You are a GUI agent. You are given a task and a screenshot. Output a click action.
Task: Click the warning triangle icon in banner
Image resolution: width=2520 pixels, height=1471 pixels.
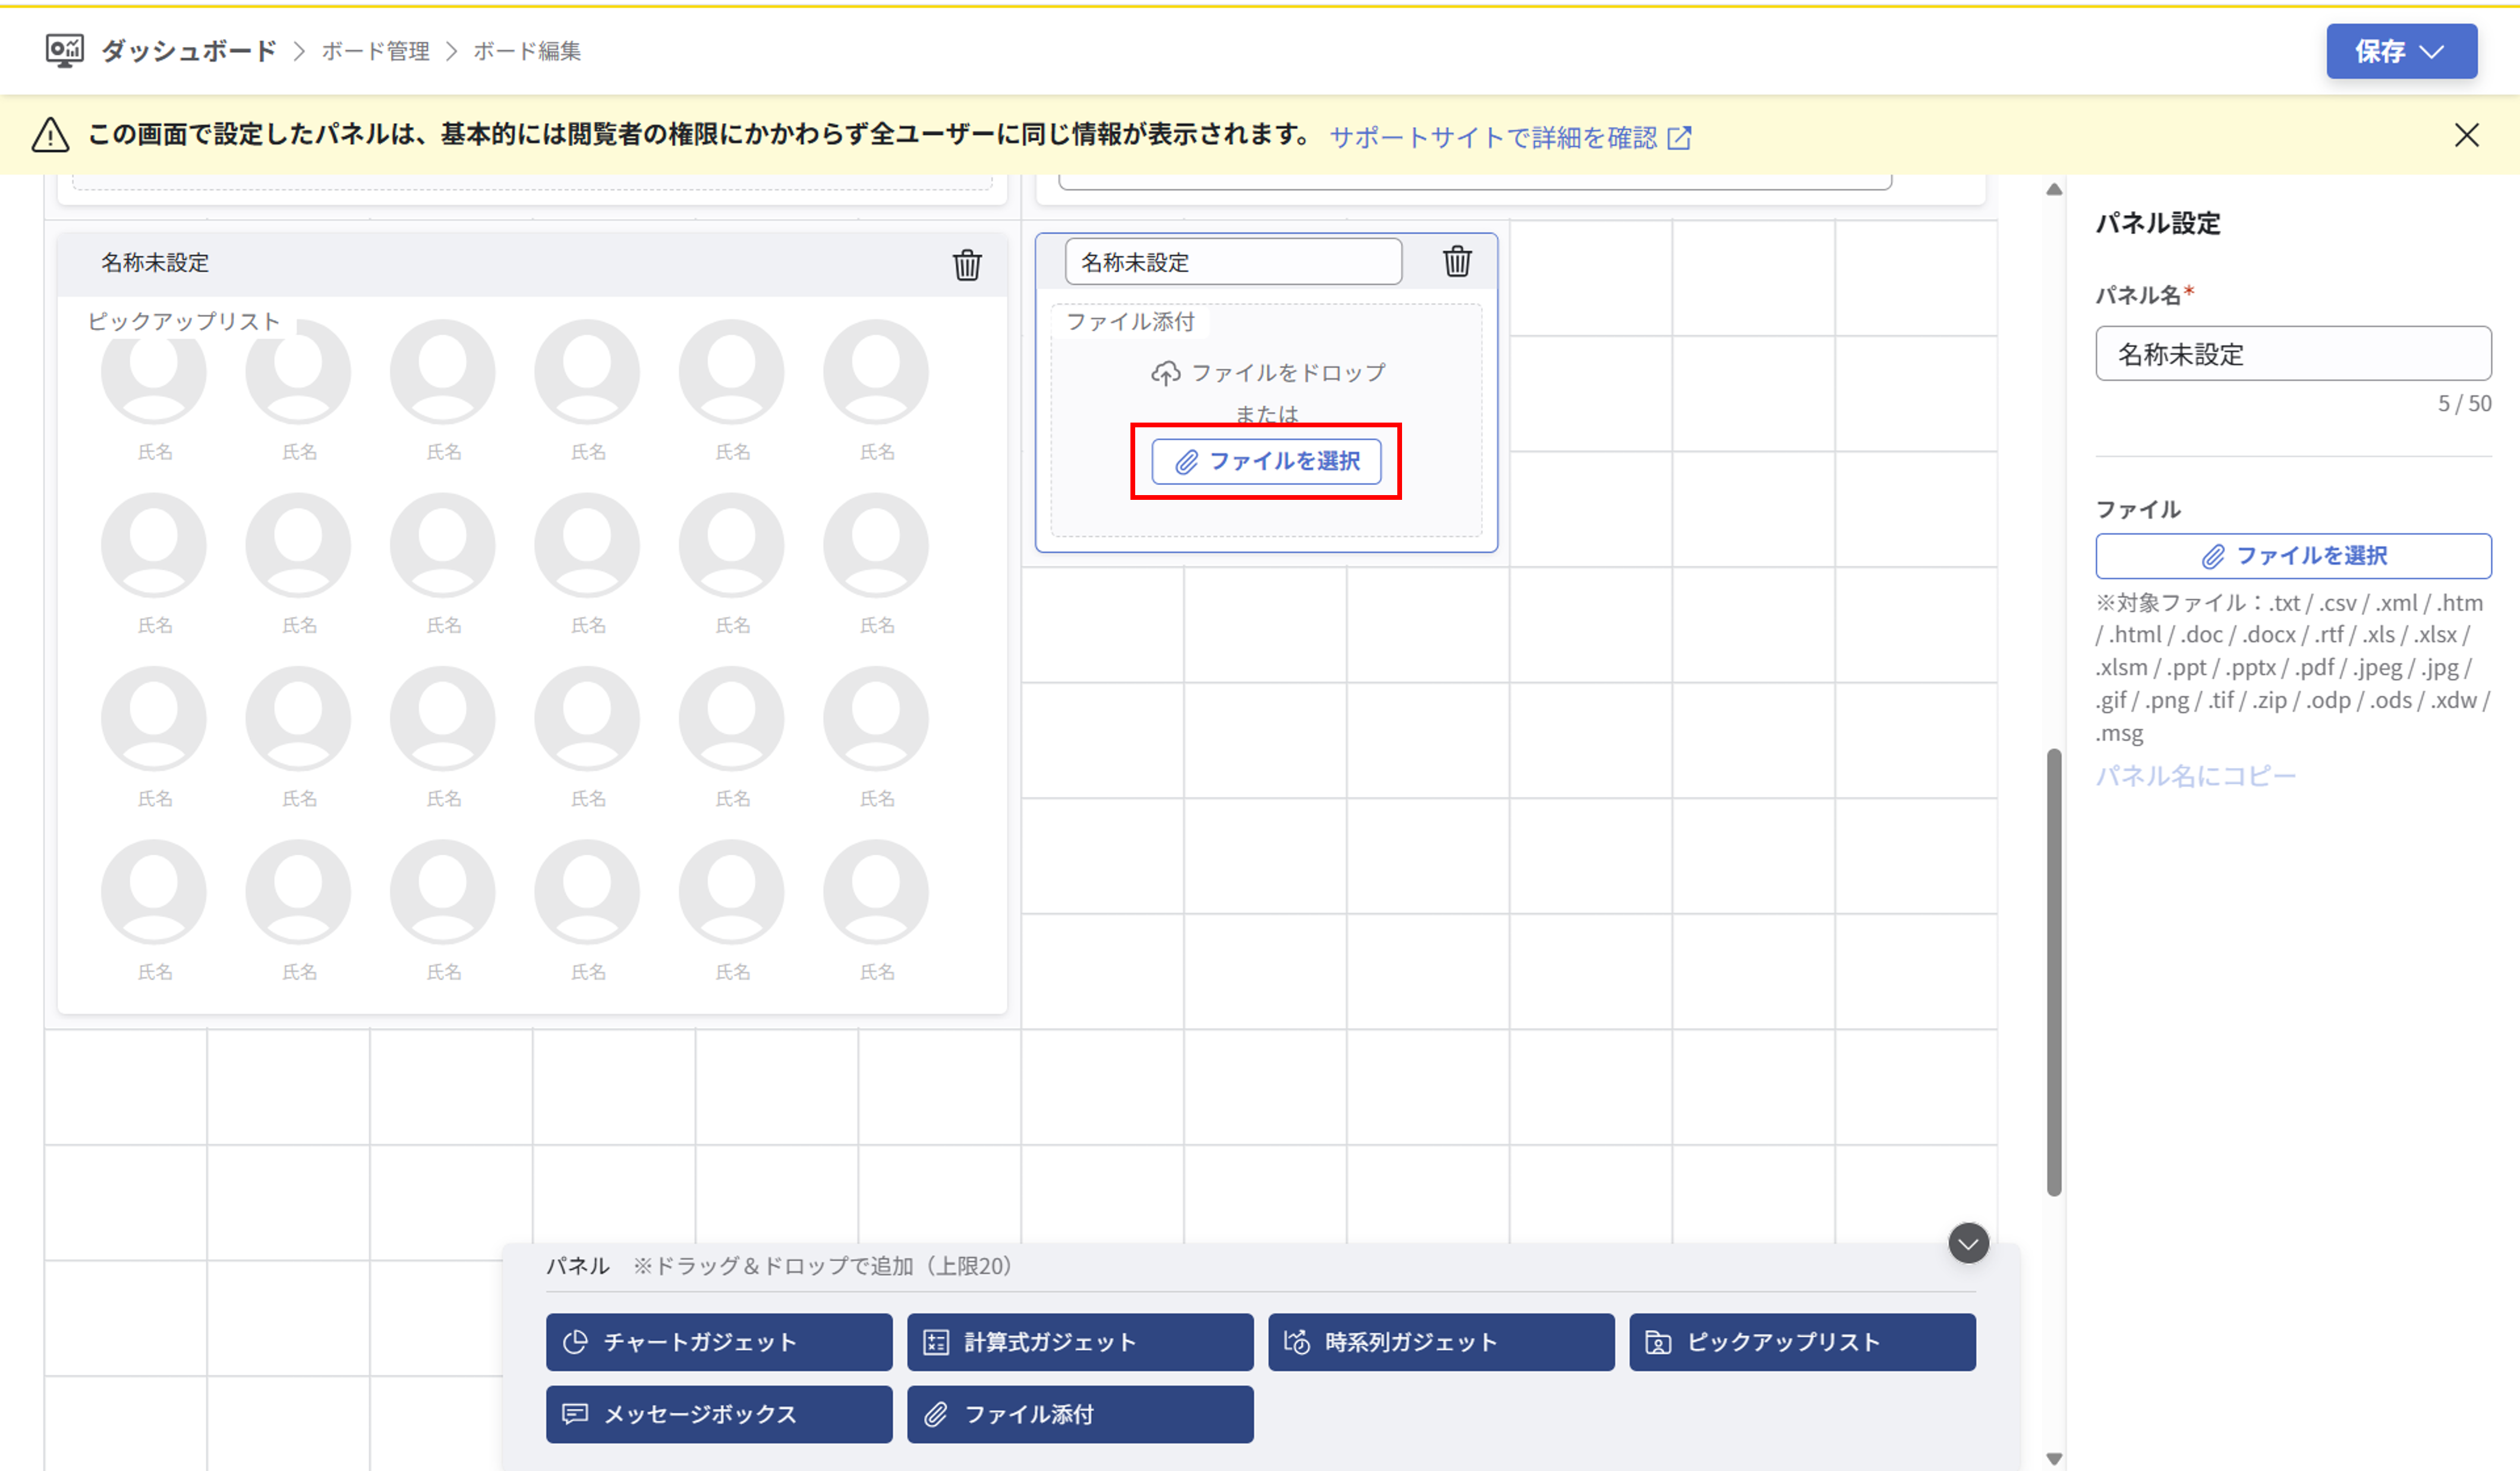50,135
